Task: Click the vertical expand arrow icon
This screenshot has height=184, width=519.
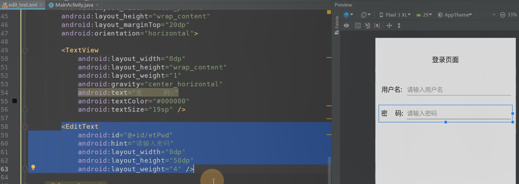Action: (399, 25)
